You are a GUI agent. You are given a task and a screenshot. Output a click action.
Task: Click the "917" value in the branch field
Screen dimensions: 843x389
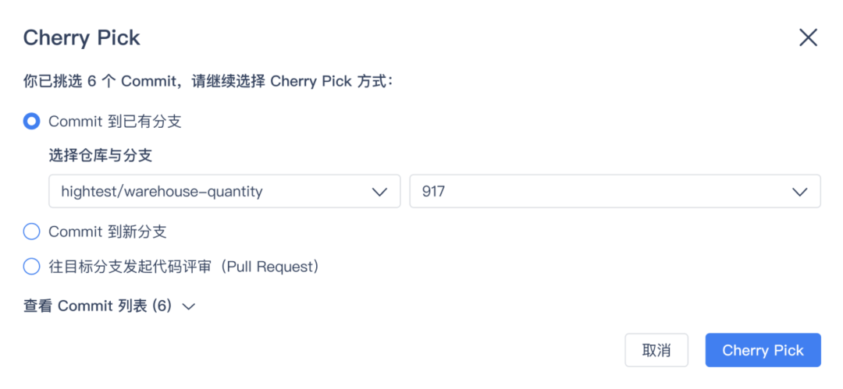(x=433, y=191)
